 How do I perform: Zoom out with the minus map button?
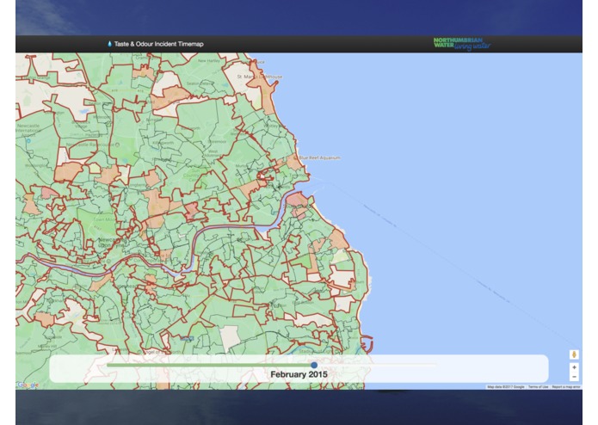575,377
